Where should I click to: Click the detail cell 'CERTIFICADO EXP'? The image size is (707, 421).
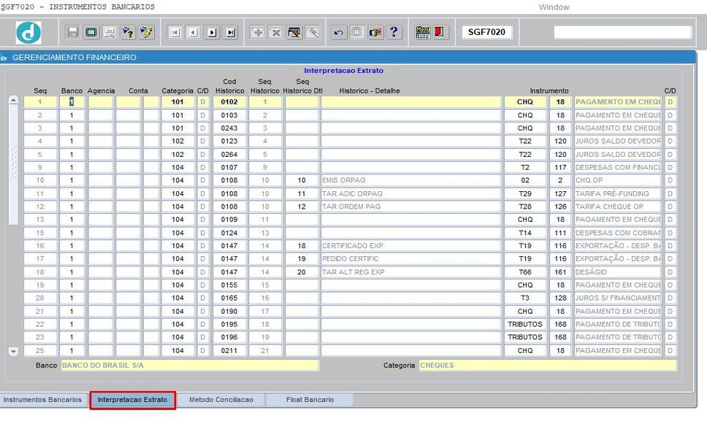pyautogui.click(x=411, y=246)
